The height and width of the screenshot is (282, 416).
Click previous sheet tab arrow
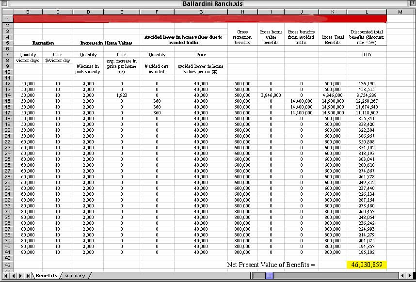click(x=13, y=276)
